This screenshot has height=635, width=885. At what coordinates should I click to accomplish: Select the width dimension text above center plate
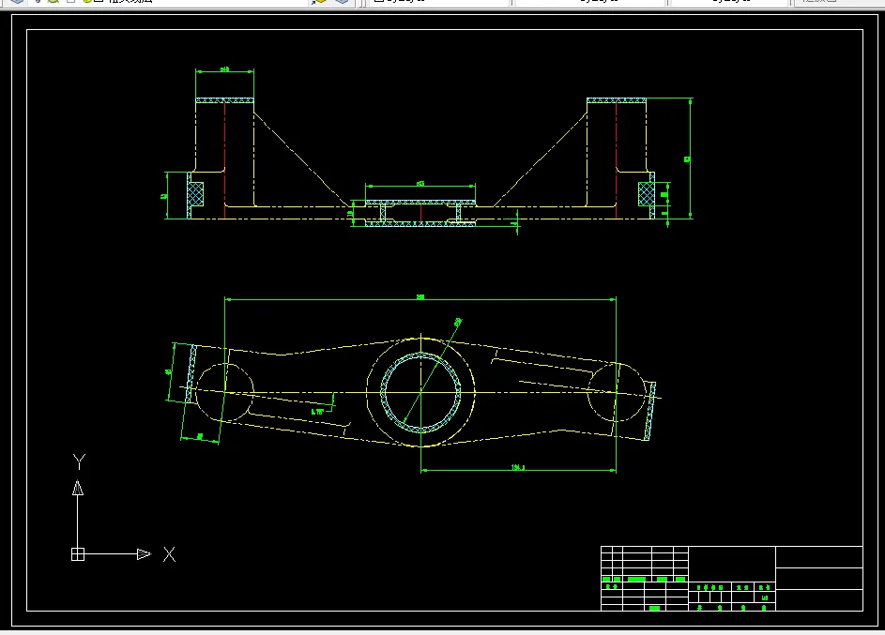[420, 183]
